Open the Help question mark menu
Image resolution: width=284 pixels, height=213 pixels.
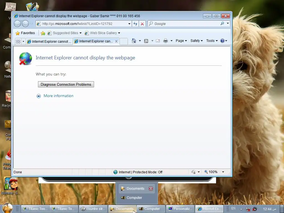click(x=224, y=41)
